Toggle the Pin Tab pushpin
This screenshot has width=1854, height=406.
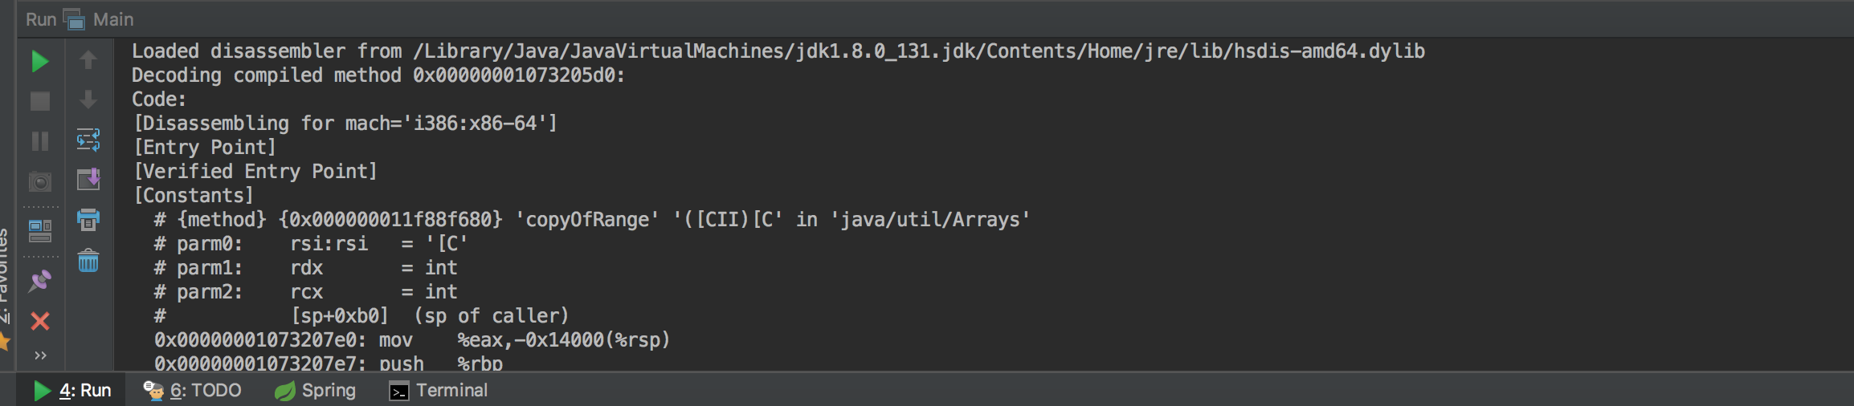(x=39, y=281)
